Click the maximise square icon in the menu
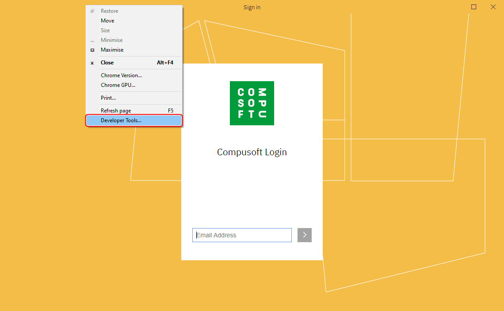The height and width of the screenshot is (311, 504). (x=92, y=50)
